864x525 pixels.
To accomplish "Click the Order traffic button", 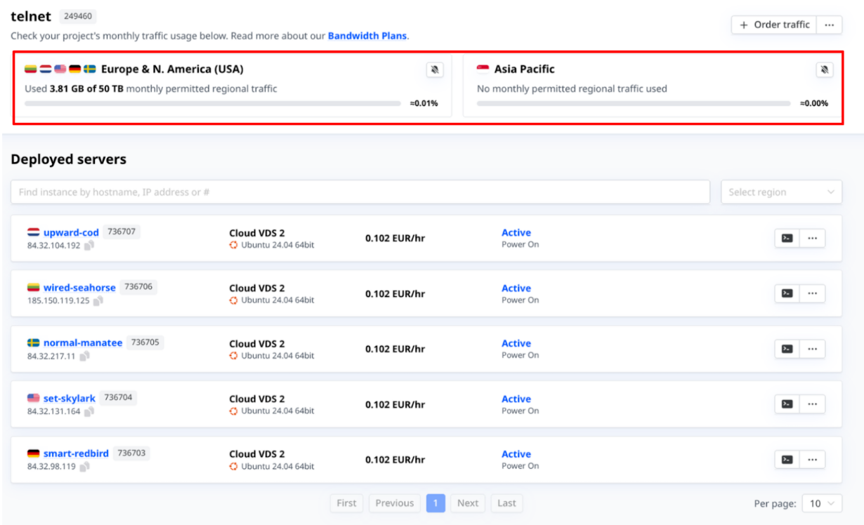I will [x=773, y=25].
